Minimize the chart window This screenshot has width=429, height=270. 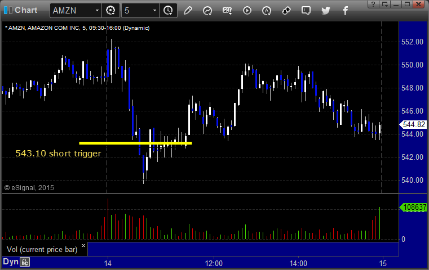click(396, 4)
